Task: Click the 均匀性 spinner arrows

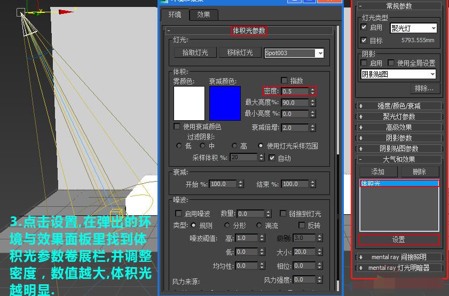Action: [x=262, y=266]
